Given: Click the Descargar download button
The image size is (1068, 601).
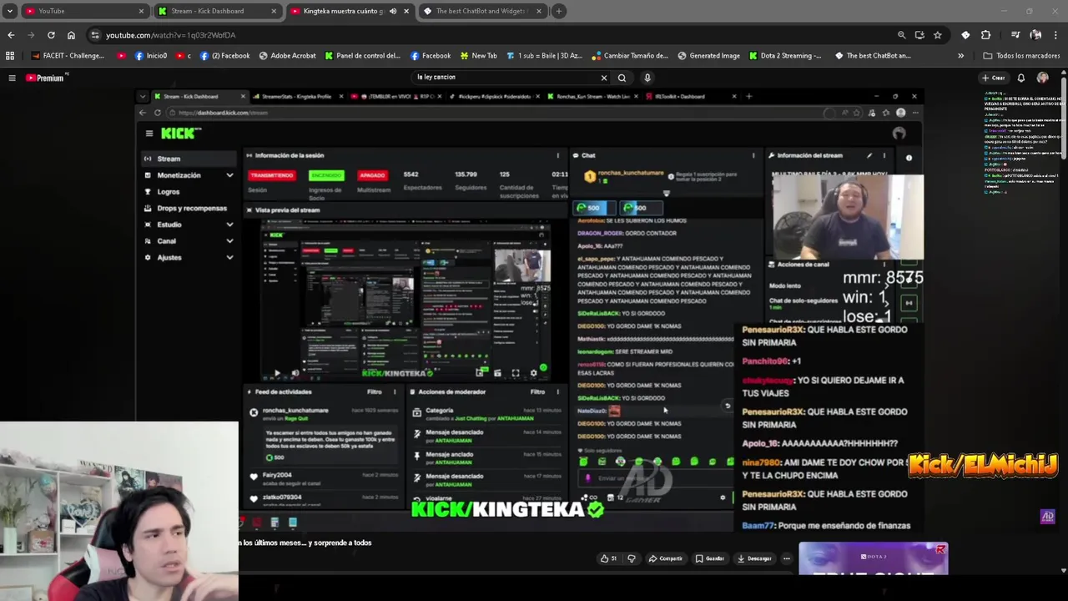Looking at the screenshot, I should (x=754, y=558).
